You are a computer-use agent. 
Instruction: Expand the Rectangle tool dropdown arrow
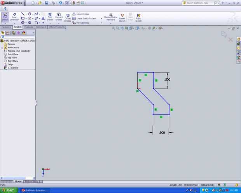pos(26,18)
